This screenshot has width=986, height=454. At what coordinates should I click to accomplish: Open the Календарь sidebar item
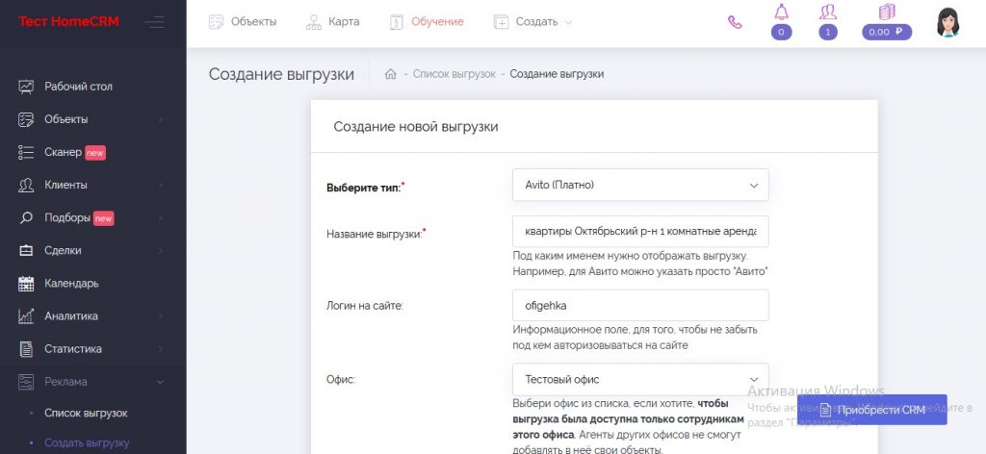pos(71,283)
